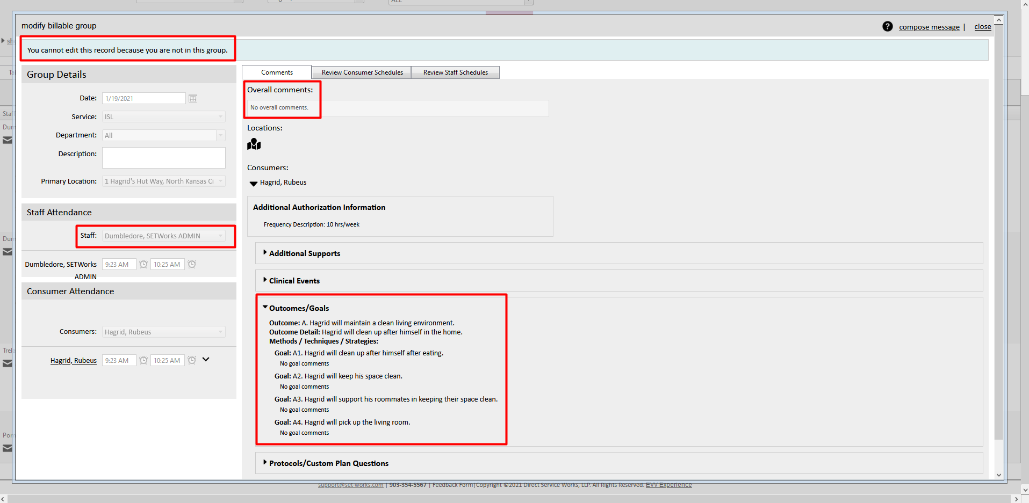The width and height of the screenshot is (1029, 503).
Task: Click the page horizontal scrollbar left arrow
Action: 4,499
